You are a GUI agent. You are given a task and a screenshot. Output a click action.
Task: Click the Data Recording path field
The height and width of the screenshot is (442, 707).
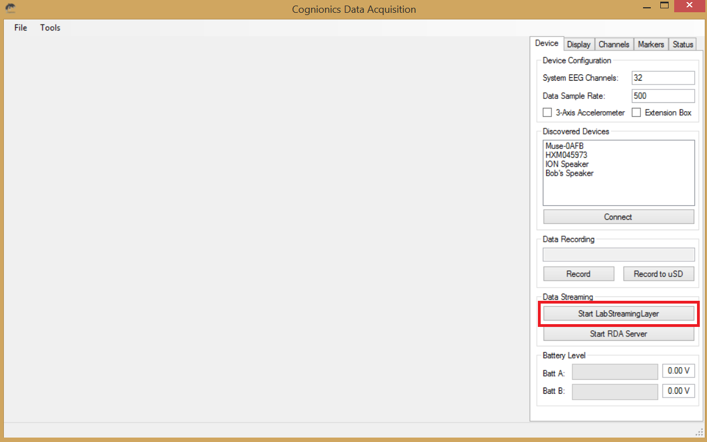(x=619, y=255)
